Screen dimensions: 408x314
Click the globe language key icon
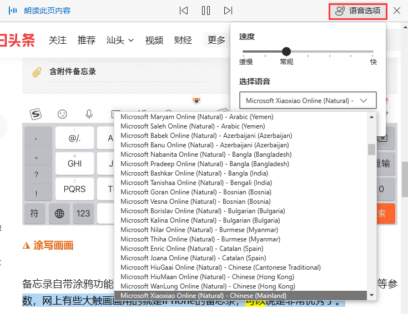(x=59, y=214)
